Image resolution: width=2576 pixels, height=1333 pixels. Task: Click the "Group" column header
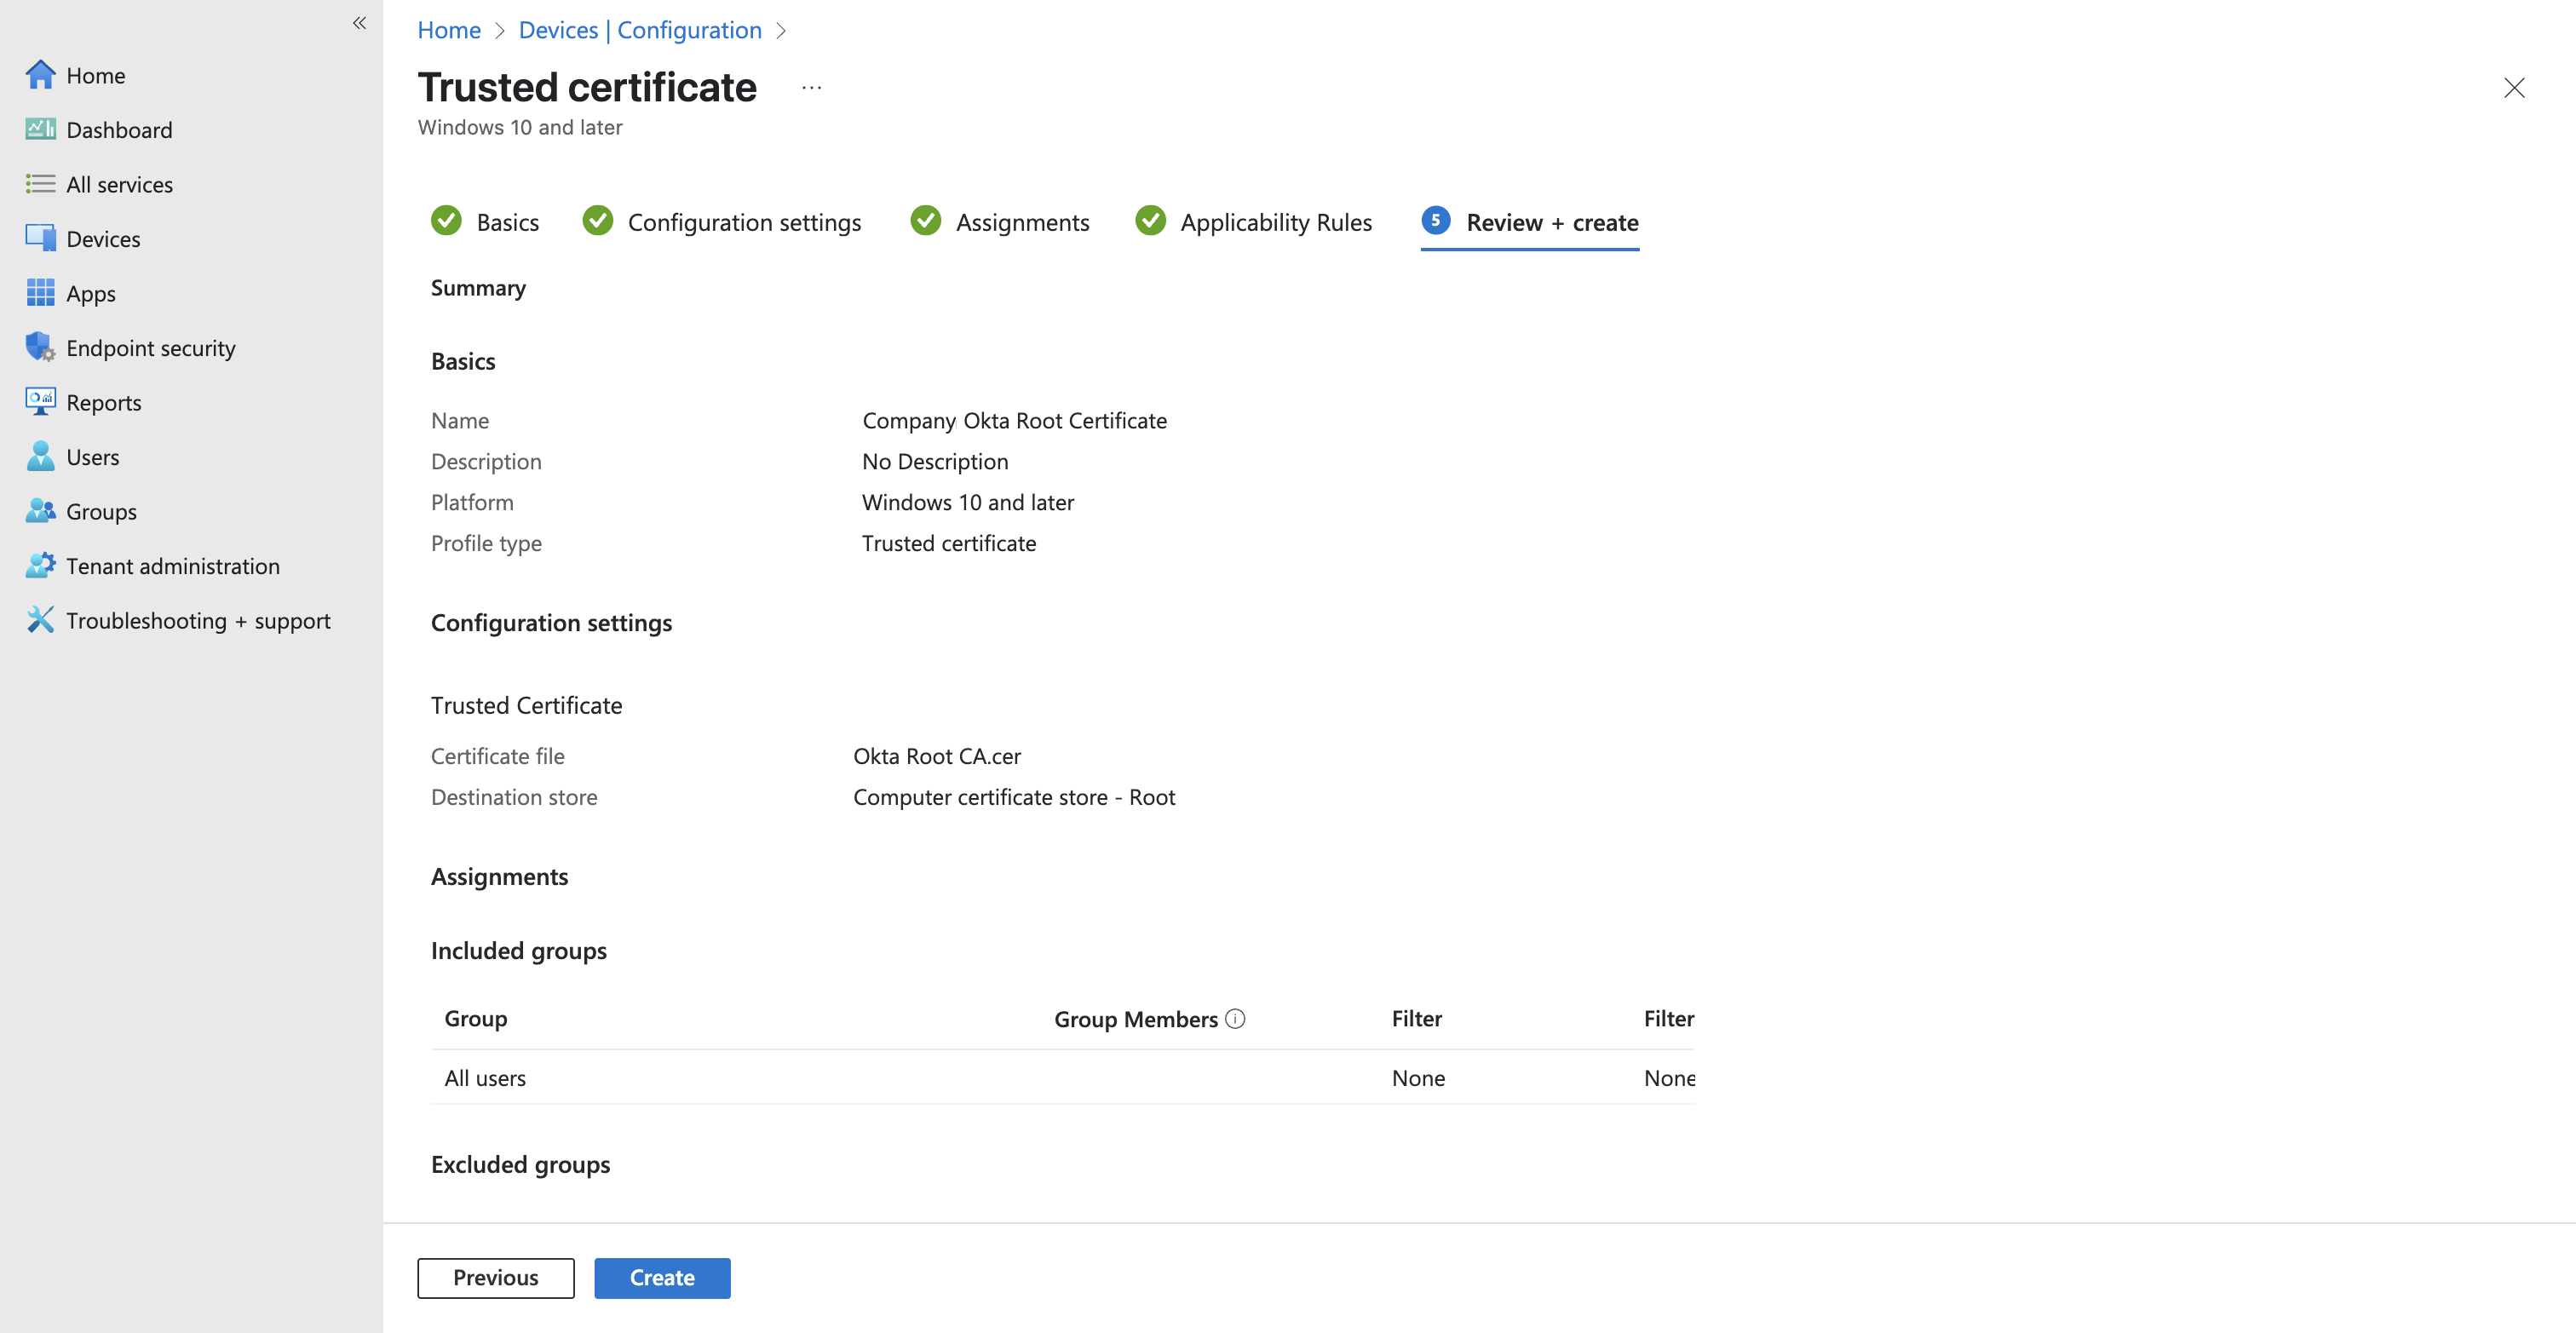point(475,1018)
